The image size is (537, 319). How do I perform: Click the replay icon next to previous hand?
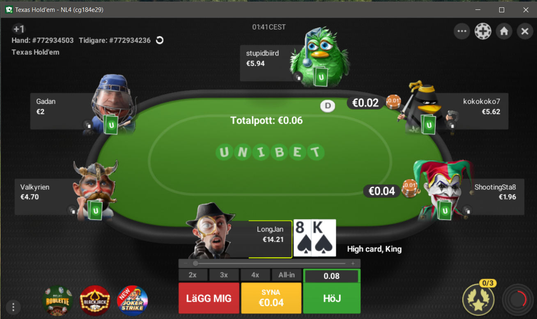160,40
